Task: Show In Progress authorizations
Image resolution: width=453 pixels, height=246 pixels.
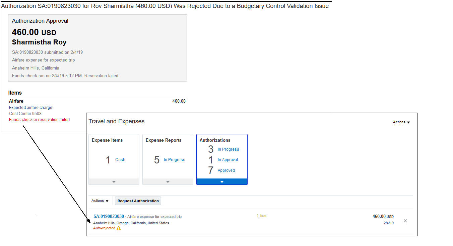Action: point(228,149)
